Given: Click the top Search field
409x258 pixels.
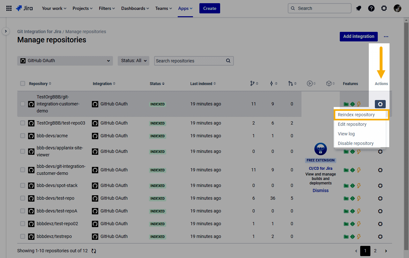Looking at the screenshot, I should (319, 8).
